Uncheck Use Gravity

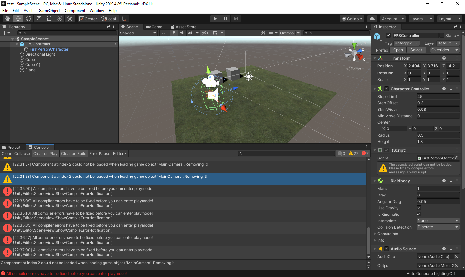coord(419,208)
